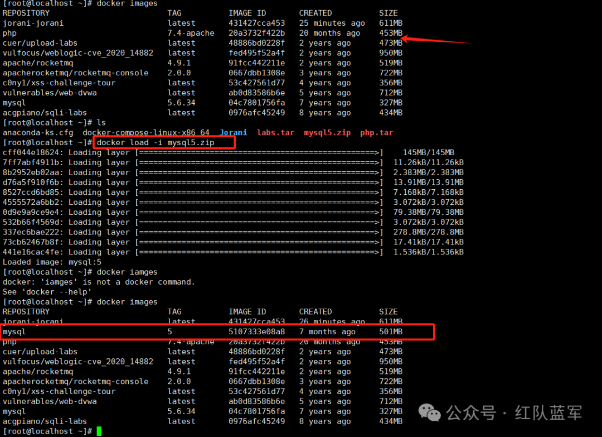Viewport: 602px width, 437px height.
Task: Click layer ID 'cff044e18624'
Action: tap(31, 152)
